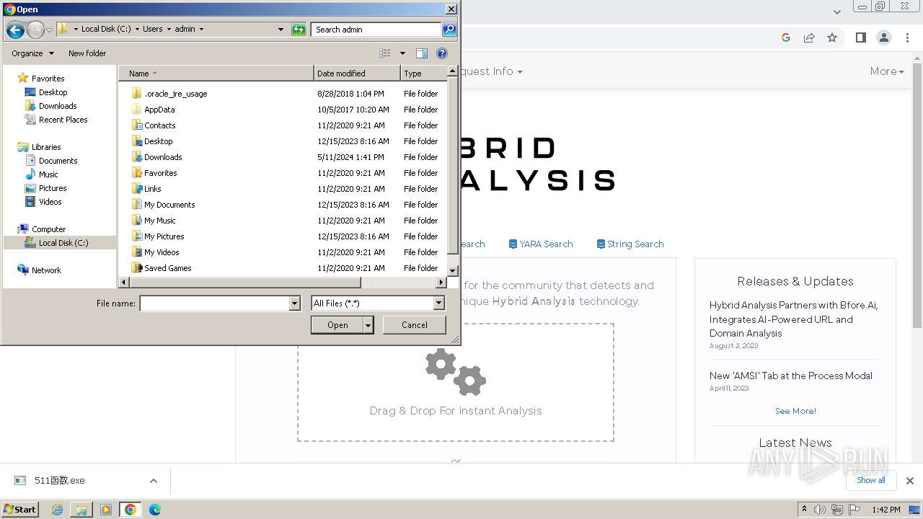Toggle the preview pane icon
The width and height of the screenshot is (923, 519).
tap(422, 53)
